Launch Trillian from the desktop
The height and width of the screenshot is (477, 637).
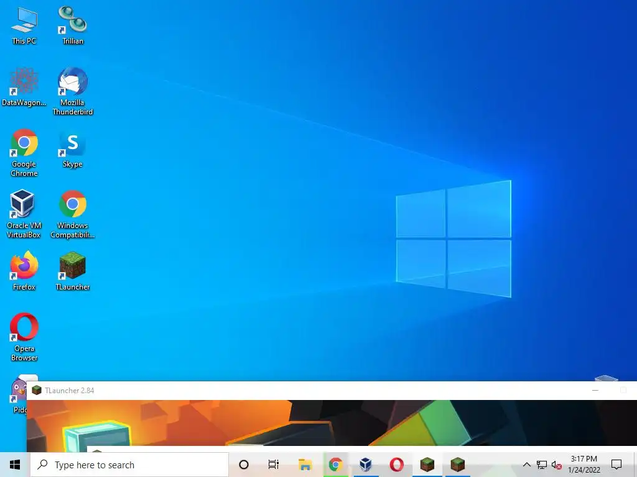72,25
